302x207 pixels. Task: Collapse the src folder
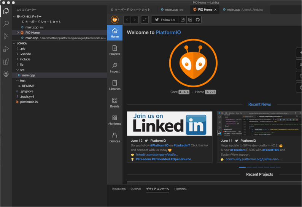(22, 70)
